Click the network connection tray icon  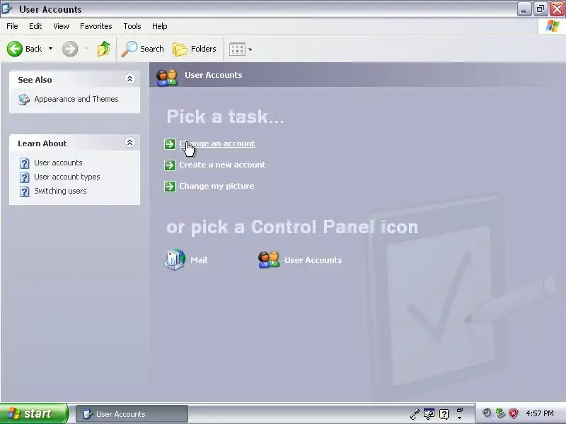[x=500, y=413]
